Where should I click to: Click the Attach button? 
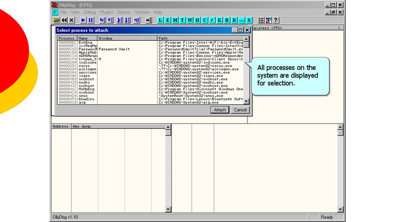(220, 110)
